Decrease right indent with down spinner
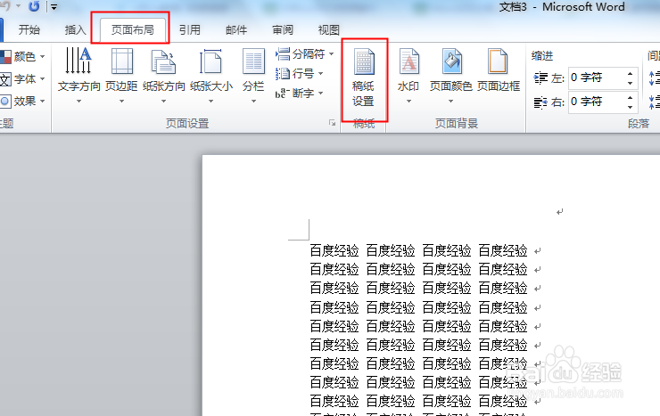 click(x=630, y=107)
